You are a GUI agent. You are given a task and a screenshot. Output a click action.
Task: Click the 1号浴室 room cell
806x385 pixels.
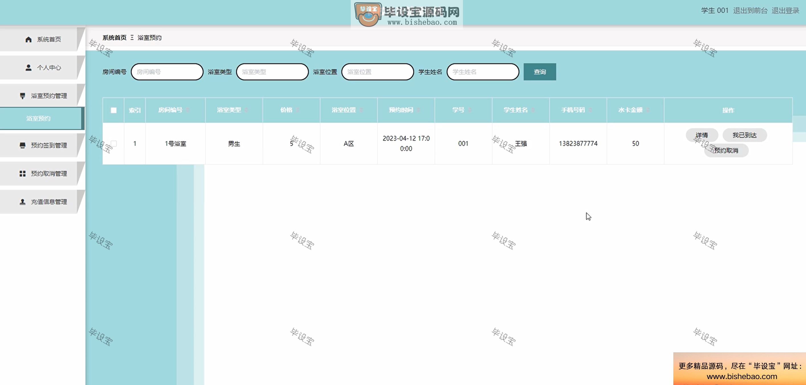176,143
